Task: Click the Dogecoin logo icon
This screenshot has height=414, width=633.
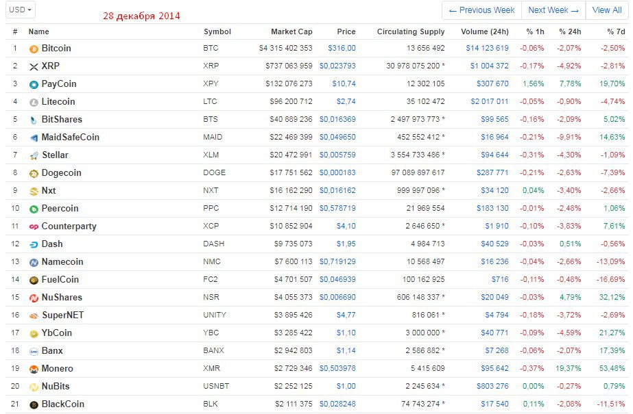Action: tap(34, 174)
